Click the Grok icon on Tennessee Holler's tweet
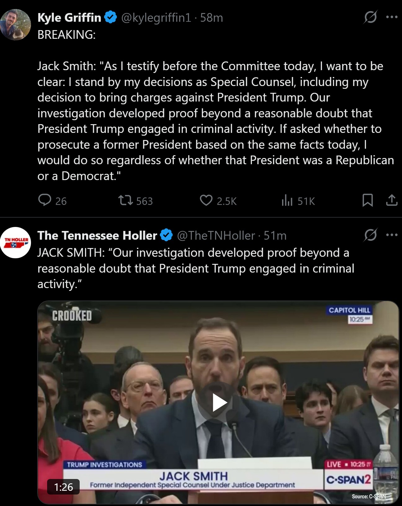 [370, 235]
